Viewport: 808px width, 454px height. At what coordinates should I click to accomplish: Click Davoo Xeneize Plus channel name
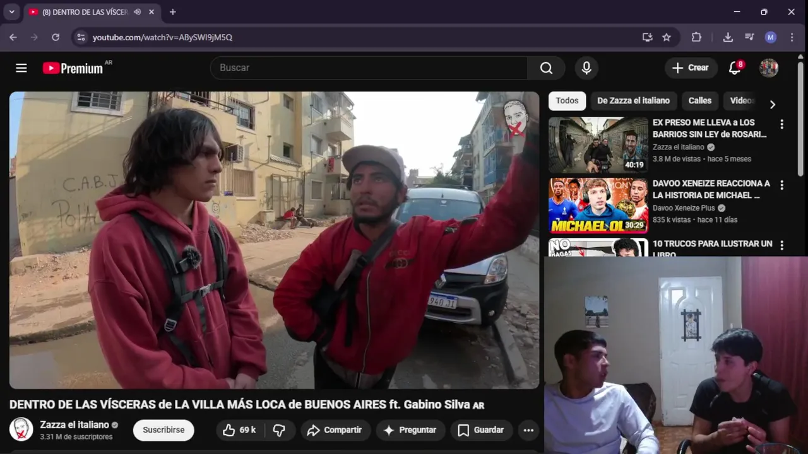point(685,207)
